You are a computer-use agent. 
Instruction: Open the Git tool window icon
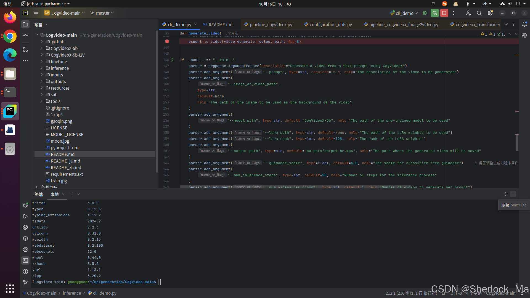coord(25,282)
